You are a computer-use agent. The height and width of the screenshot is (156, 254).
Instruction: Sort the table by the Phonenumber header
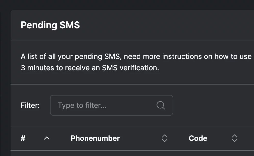point(95,138)
